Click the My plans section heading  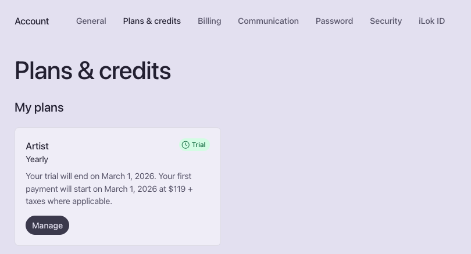(39, 108)
